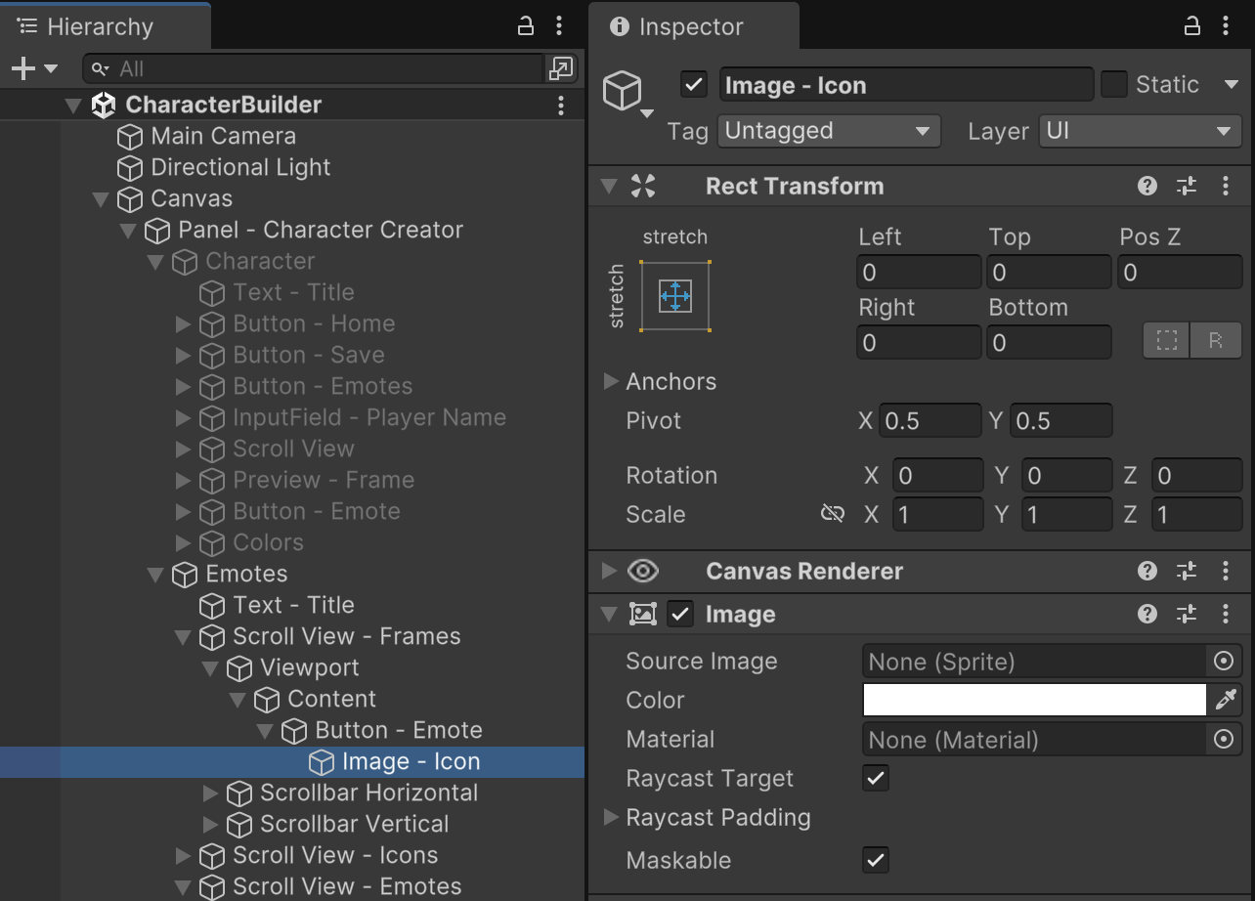The height and width of the screenshot is (901, 1255).
Task: Click the Material object picker icon
Action: 1223,740
